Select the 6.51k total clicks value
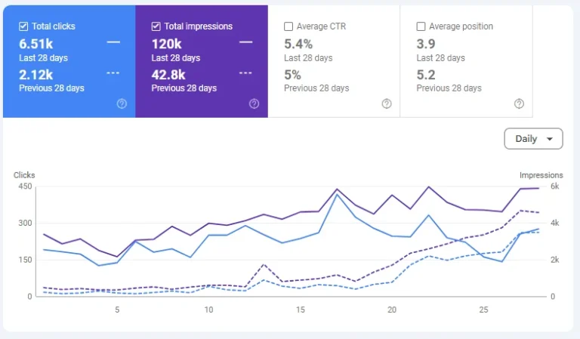 coord(35,43)
